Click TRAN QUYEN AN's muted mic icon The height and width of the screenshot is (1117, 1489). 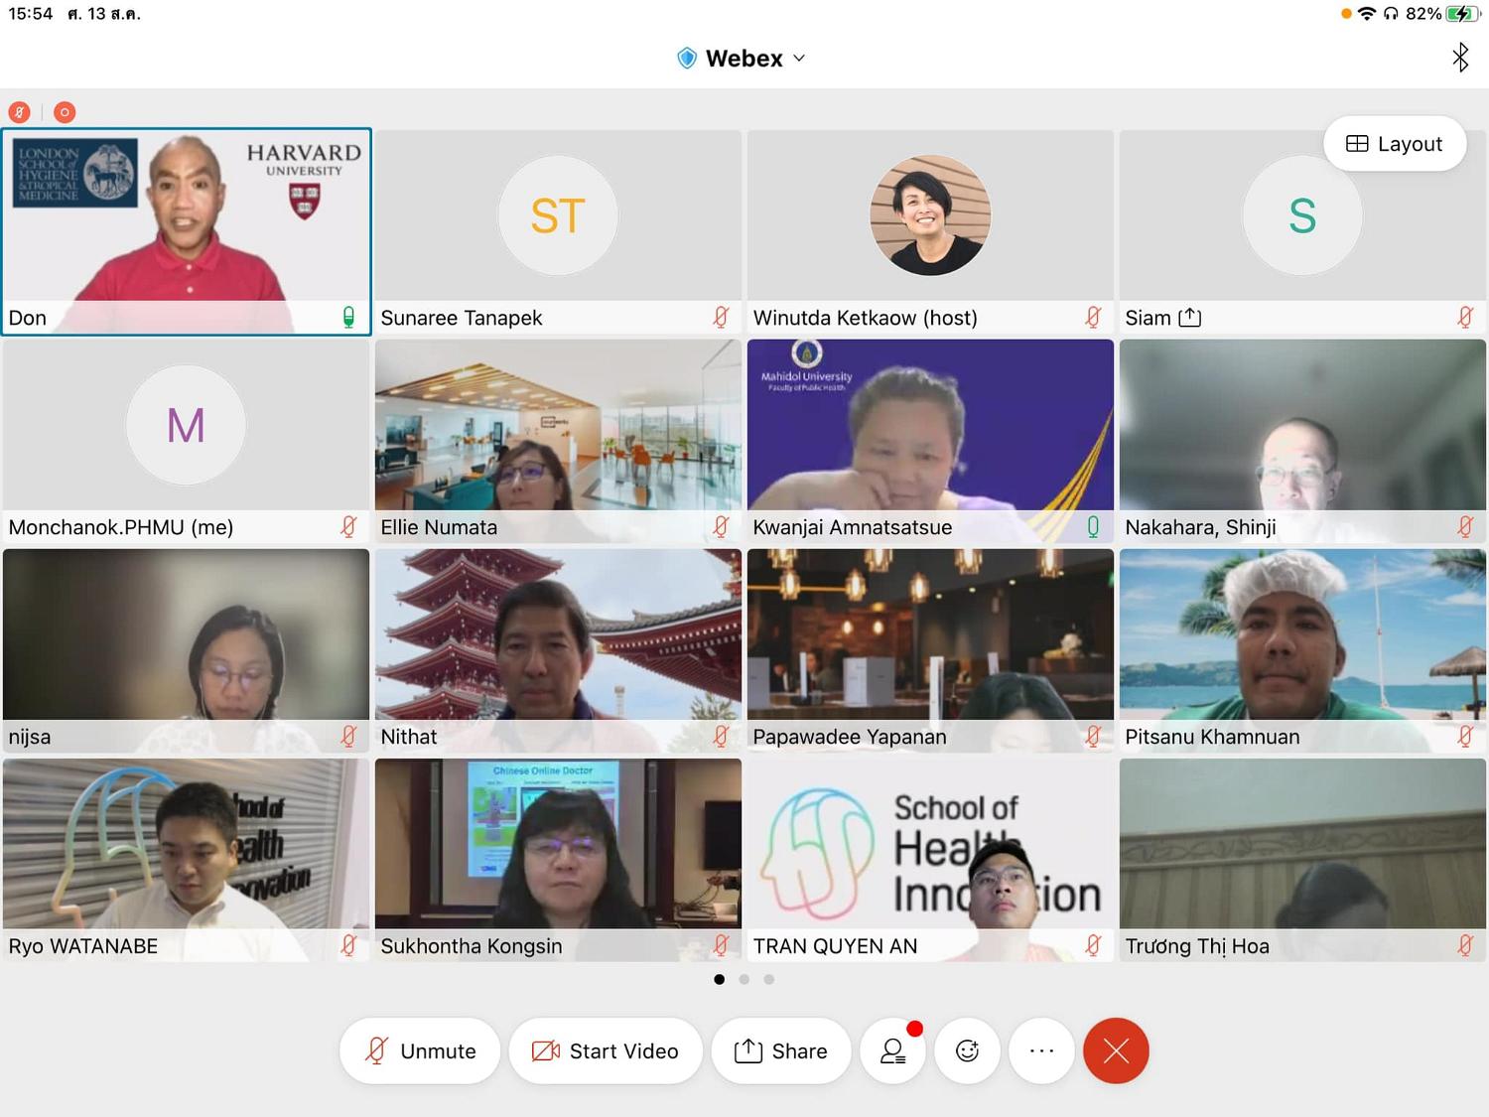[x=1093, y=946]
